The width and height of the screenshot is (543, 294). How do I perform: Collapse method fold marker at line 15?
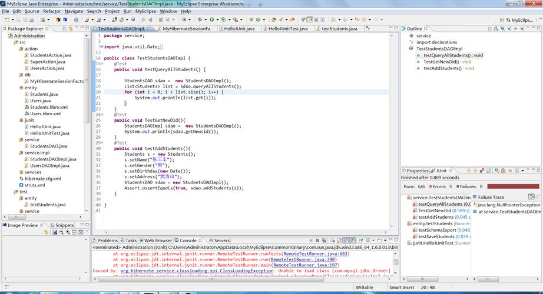(102, 64)
